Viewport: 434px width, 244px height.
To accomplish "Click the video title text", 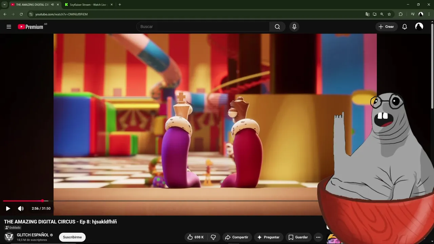I will tap(60, 222).
